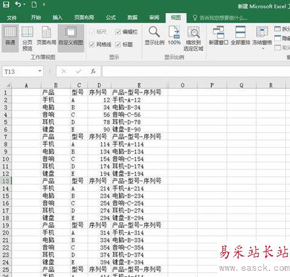
Task: Switch to the 开始 ribbon tab
Action: (x=36, y=18)
